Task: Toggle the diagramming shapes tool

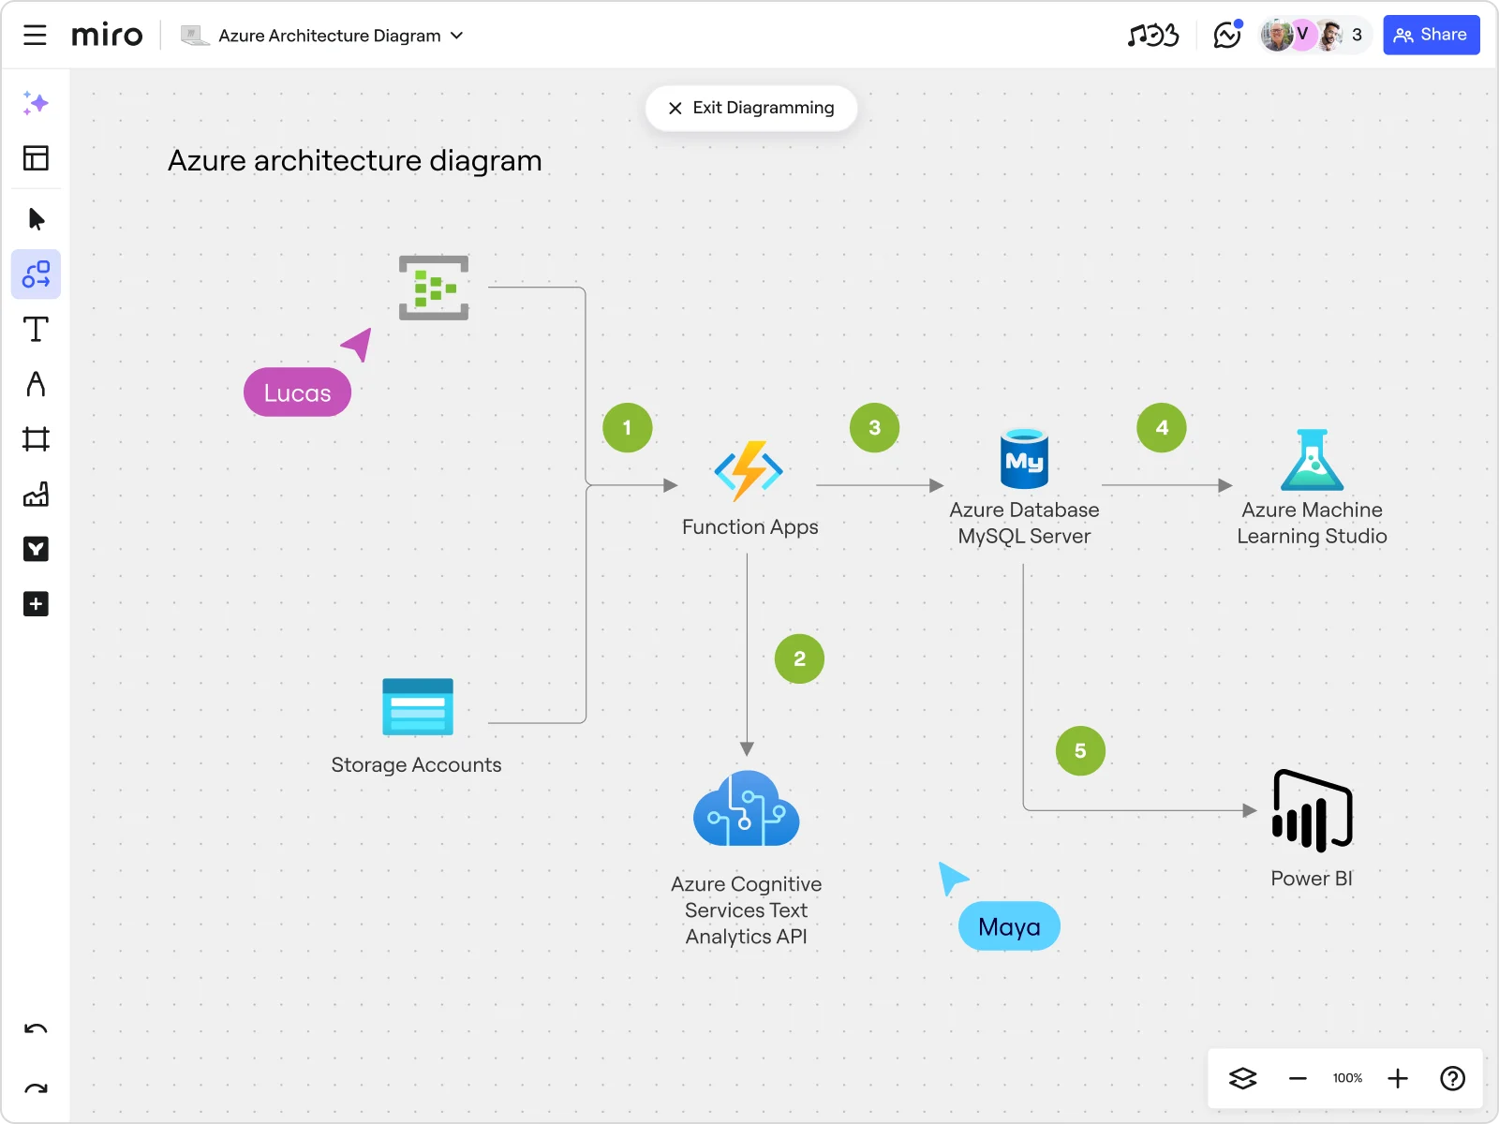Action: [x=36, y=274]
